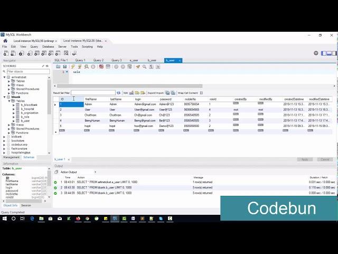The width and height of the screenshot is (338, 254).
Task: Click the Beautify query broom icon
Action: point(138,67)
